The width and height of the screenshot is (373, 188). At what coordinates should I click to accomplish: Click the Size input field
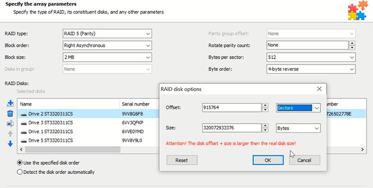(231, 128)
